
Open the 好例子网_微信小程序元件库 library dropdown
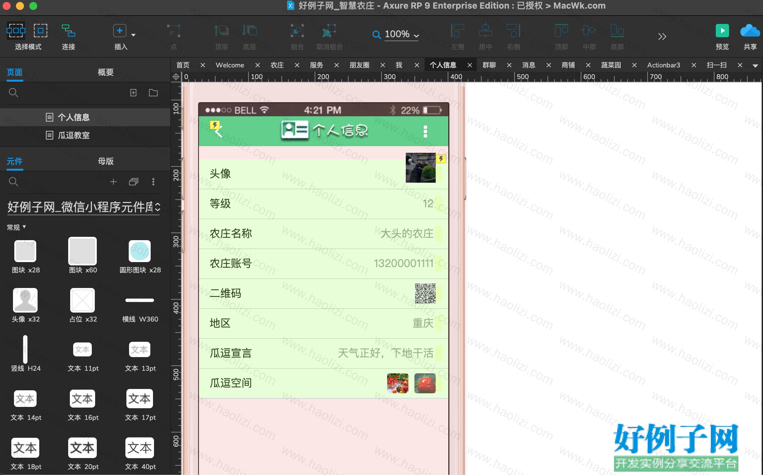tap(84, 207)
